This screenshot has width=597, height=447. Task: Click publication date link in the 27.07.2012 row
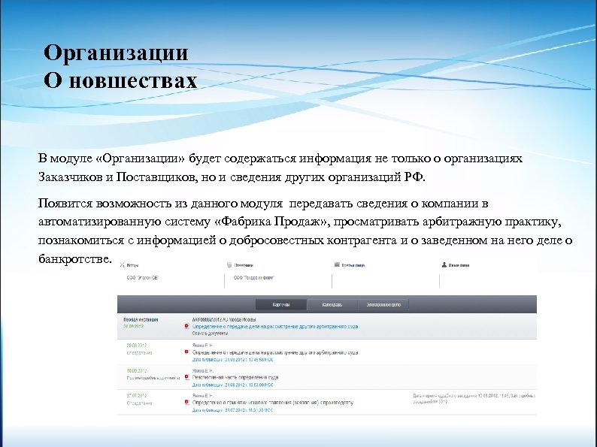(232, 410)
